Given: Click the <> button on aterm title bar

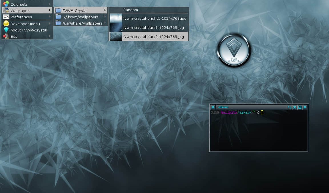Looking at the screenshot, I should point(289,107).
